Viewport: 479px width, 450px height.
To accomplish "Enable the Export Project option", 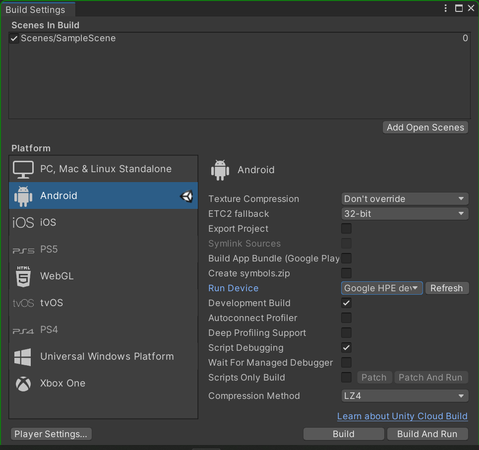I will point(346,228).
